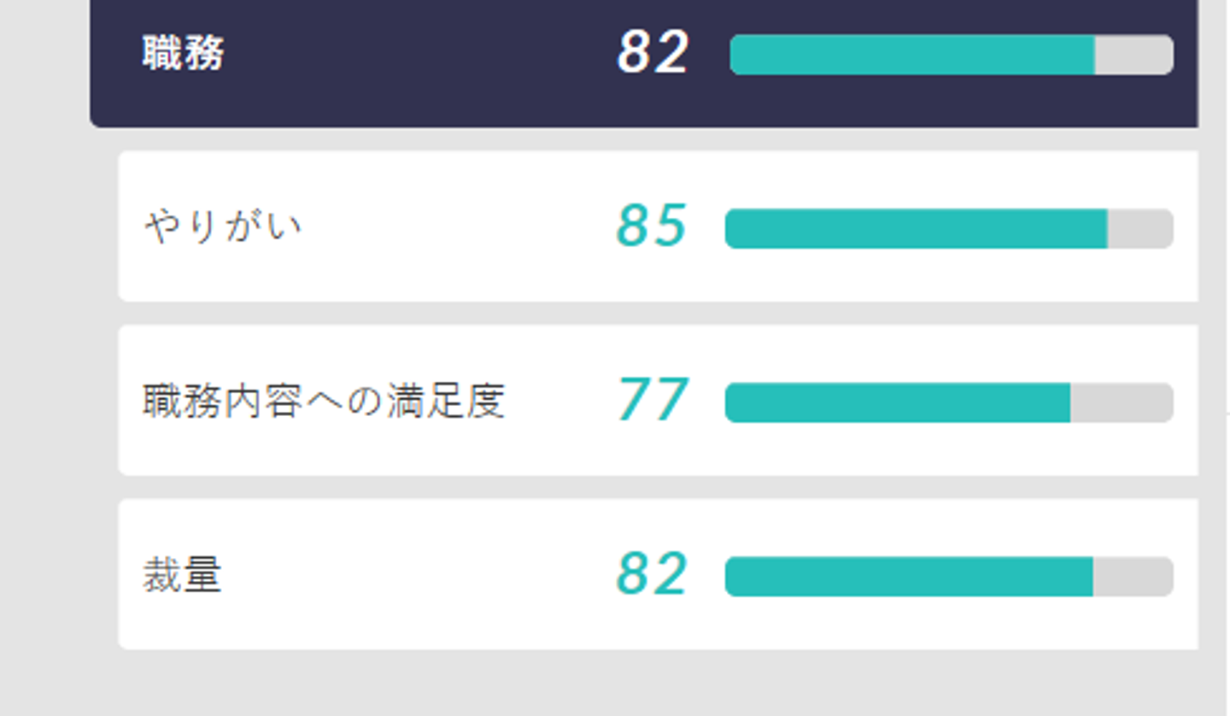Click the white 82 score beside 職務
1230x716 pixels.
(653, 53)
